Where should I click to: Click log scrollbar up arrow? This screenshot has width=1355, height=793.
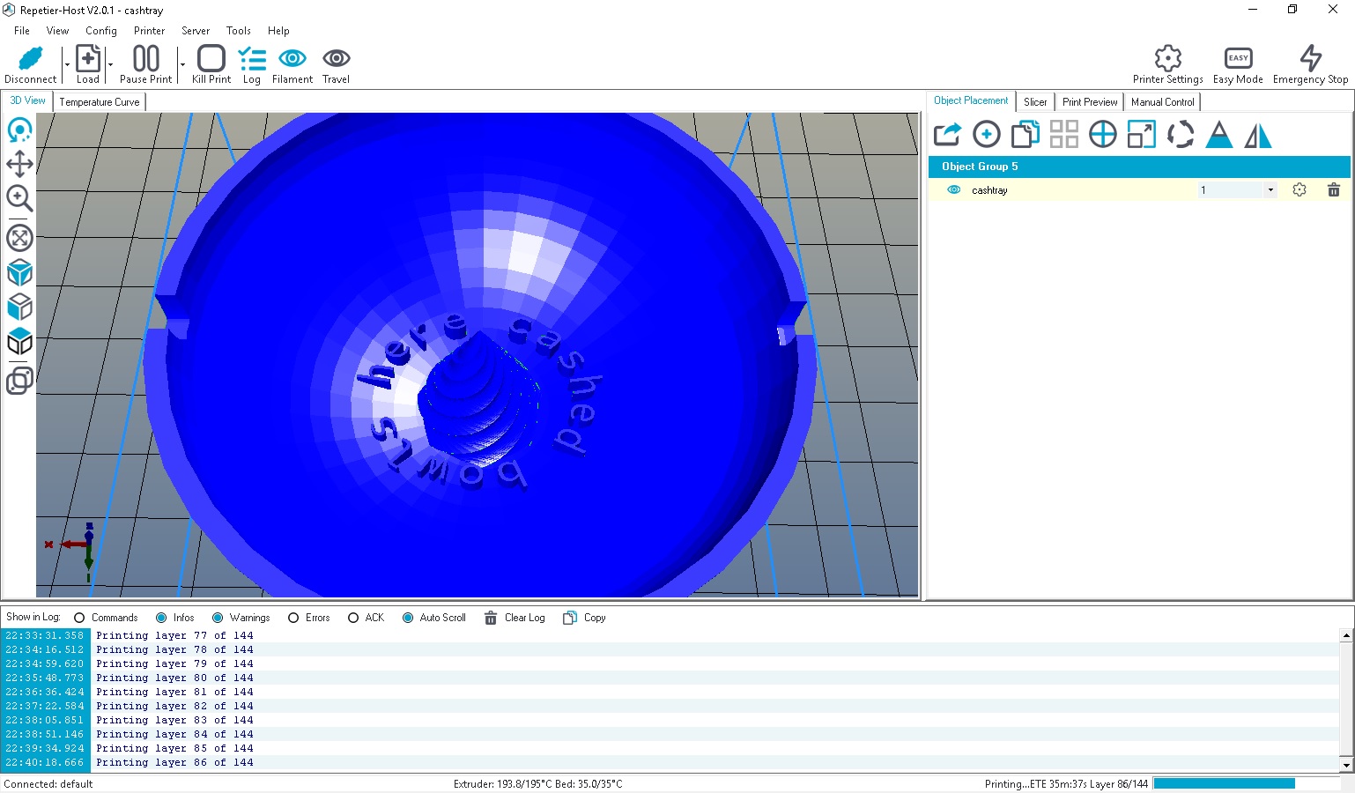tap(1346, 635)
